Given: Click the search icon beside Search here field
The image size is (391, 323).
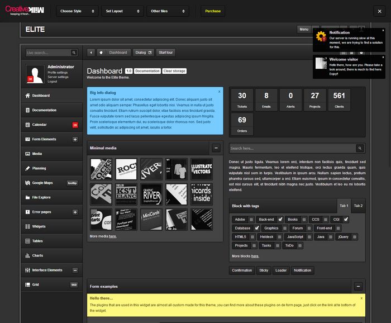Looking at the screenshot, I should (360, 148).
